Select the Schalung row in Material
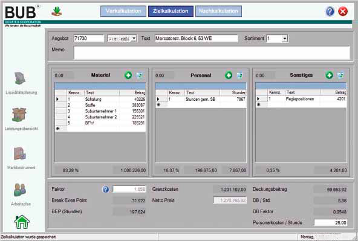358x241 pixels. coord(100,99)
